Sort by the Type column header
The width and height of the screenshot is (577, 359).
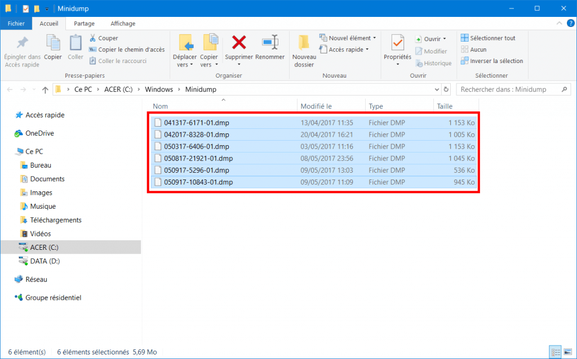pyautogui.click(x=400, y=106)
